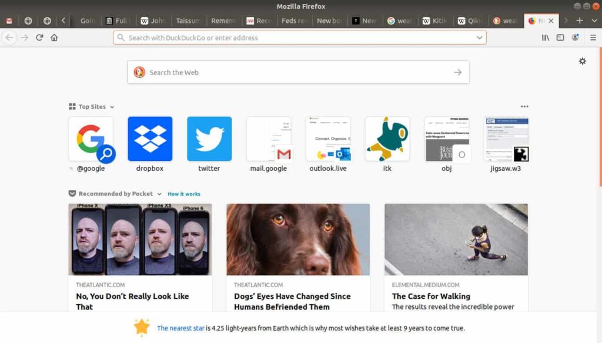Image resolution: width=602 pixels, height=343 pixels.
Task: Open the Firefox account icon
Action: 575,38
